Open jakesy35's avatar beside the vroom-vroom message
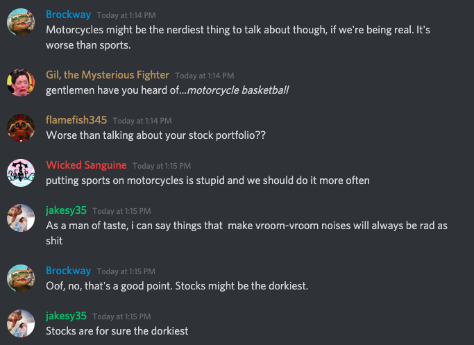474x345 pixels. tap(21, 218)
